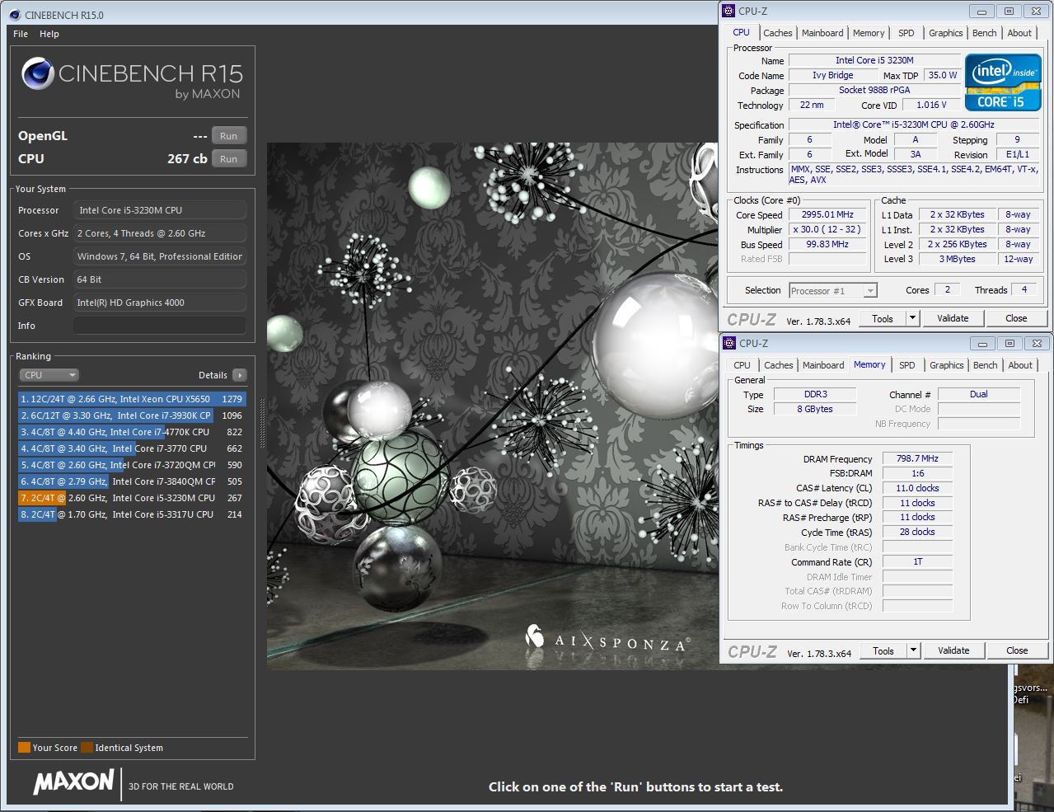The width and height of the screenshot is (1054, 812).
Task: Click the Multiplier value x 30.0
Action: coord(828,229)
